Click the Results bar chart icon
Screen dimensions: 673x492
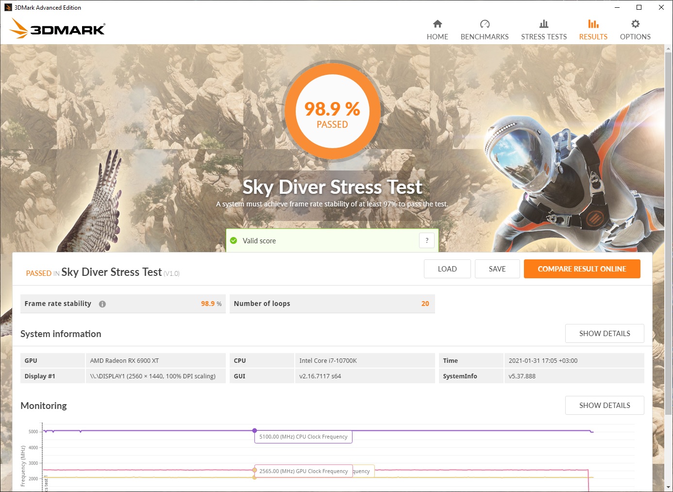[x=593, y=24]
